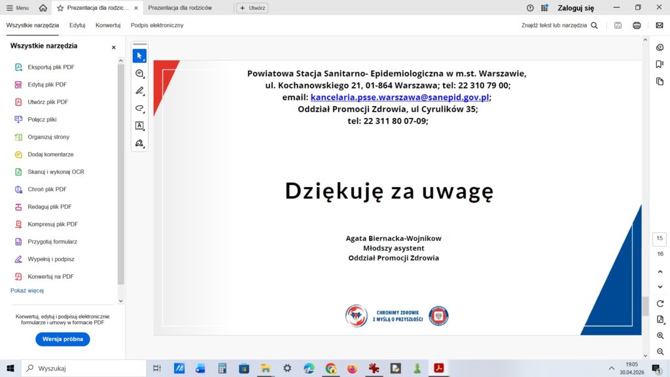Open the bookmarks panel icon

(x=660, y=64)
